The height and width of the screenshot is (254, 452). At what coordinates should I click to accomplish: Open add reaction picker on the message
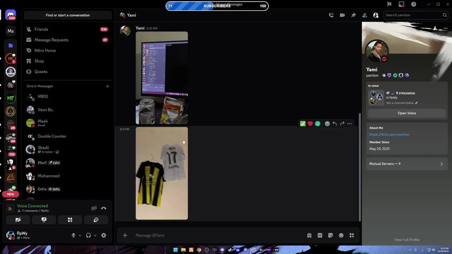coord(327,123)
